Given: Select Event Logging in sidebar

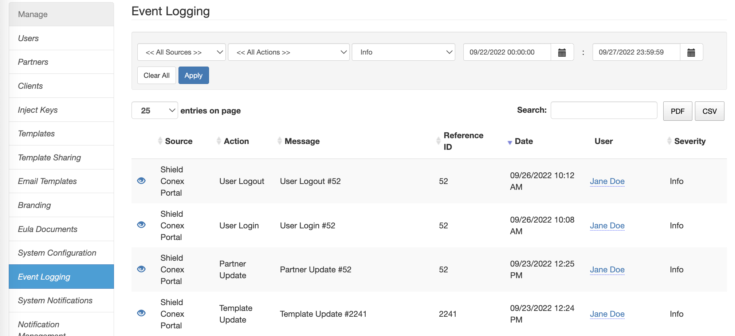Looking at the screenshot, I should tap(61, 277).
